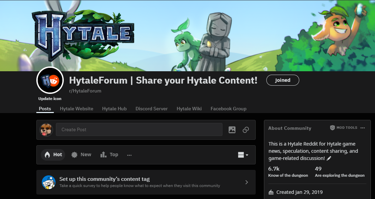Click 'Are exploring the dungeon' label
The height and width of the screenshot is (199, 375).
tap(340, 175)
